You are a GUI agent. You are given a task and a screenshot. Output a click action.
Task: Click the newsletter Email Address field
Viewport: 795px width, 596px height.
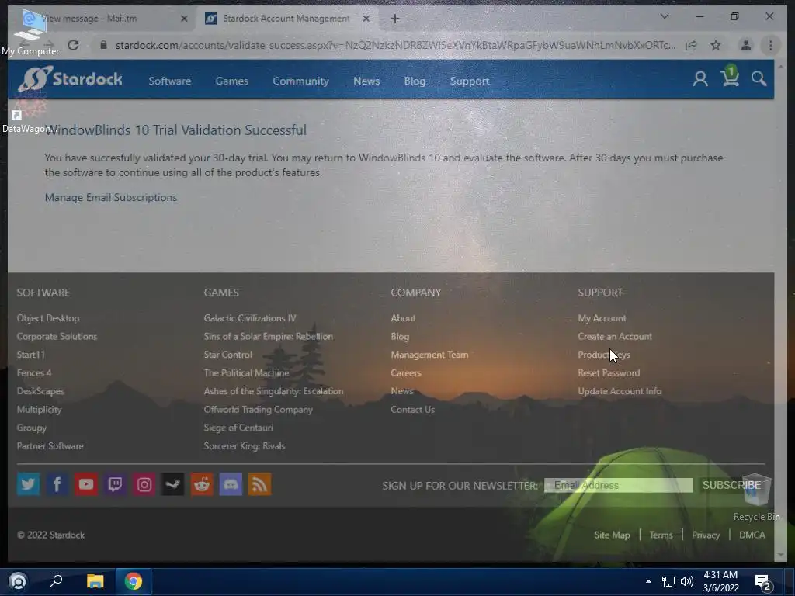(618, 485)
